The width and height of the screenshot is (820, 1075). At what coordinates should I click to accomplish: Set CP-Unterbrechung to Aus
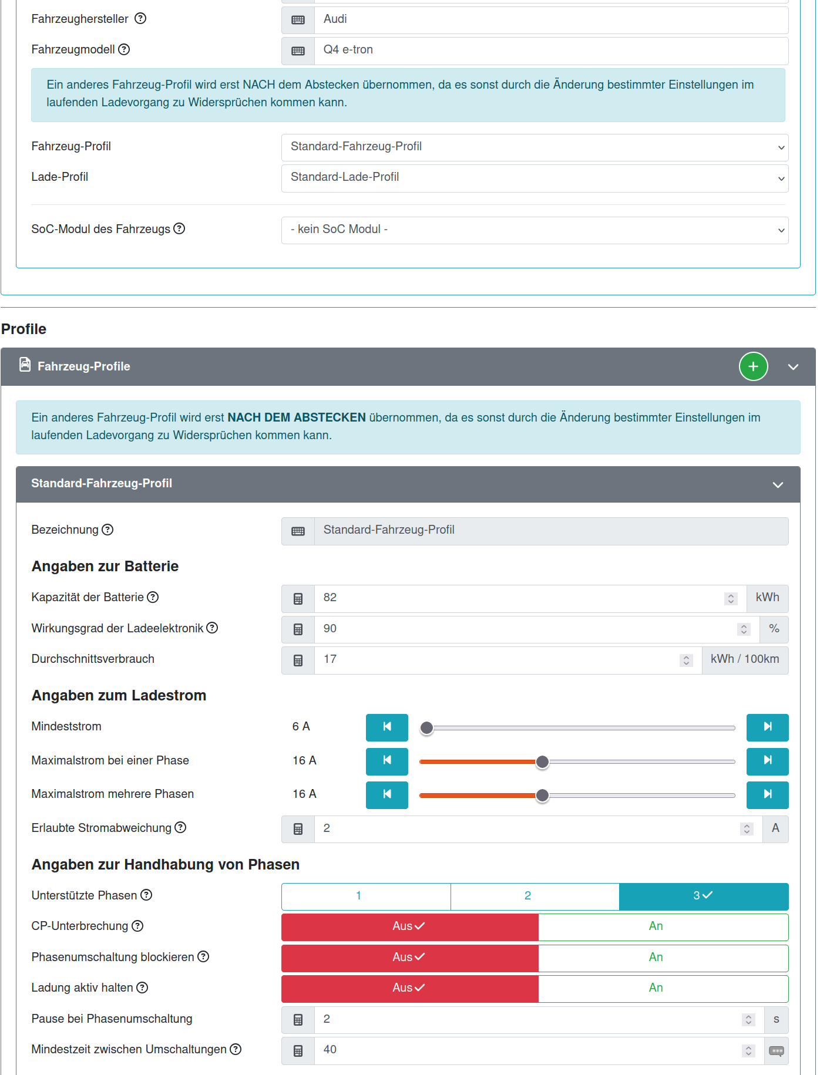(x=410, y=928)
